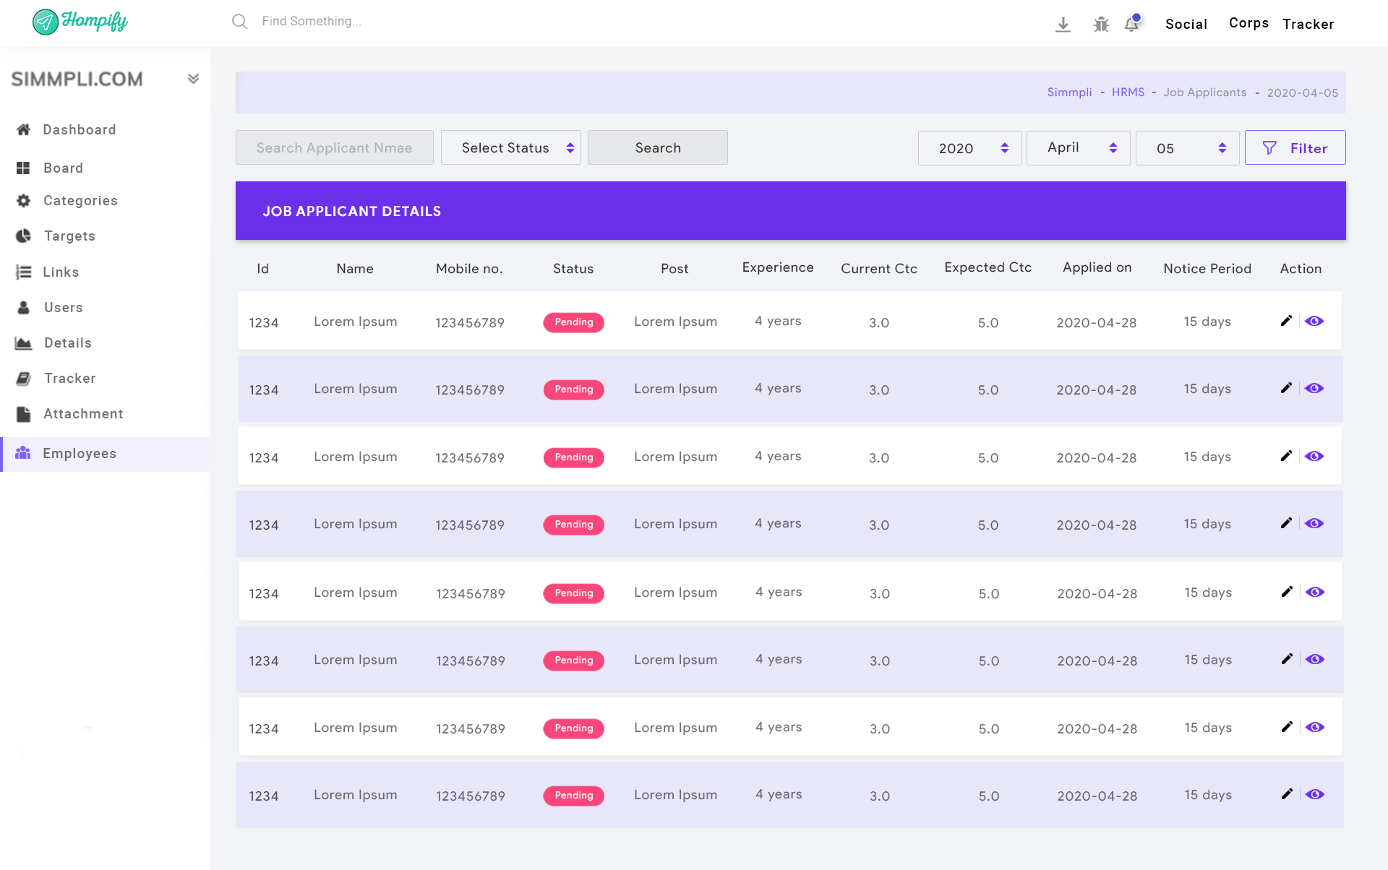Click the search magnifier icon

[x=239, y=22]
